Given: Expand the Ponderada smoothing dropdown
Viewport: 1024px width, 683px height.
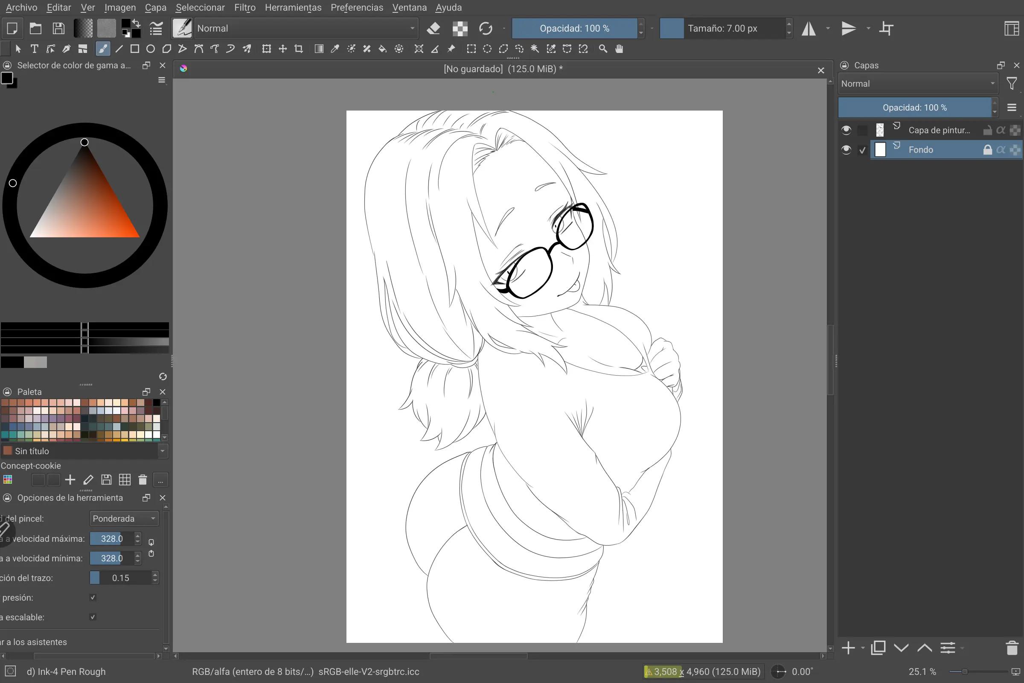Looking at the screenshot, I should coord(124,518).
